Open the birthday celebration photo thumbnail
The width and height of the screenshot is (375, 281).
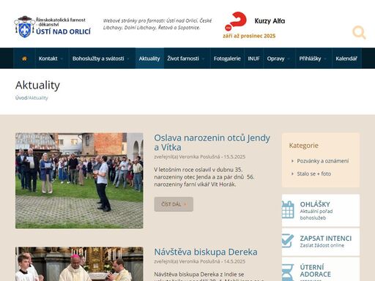click(79, 181)
